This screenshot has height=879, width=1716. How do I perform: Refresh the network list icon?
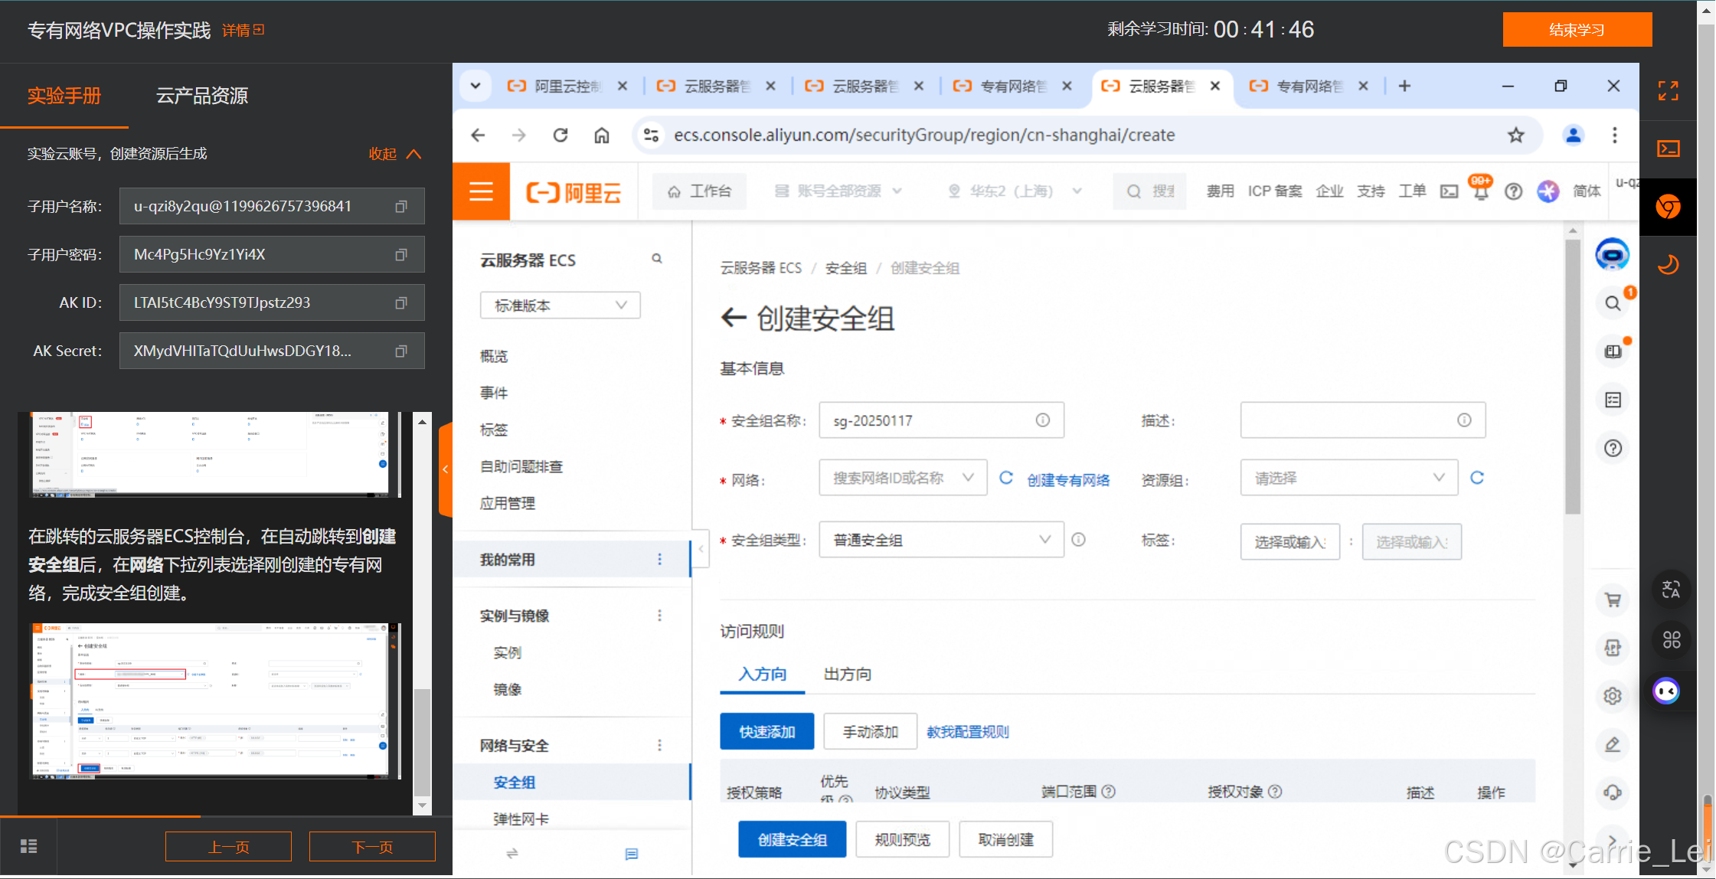(1006, 479)
